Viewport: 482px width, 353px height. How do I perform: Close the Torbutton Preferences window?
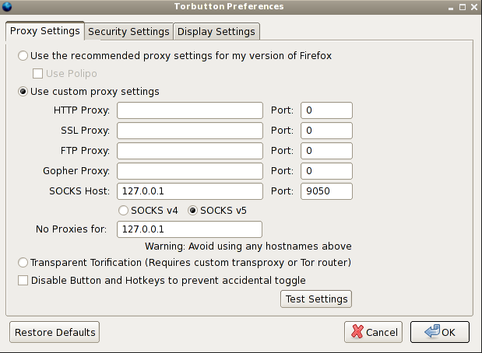(x=474, y=7)
